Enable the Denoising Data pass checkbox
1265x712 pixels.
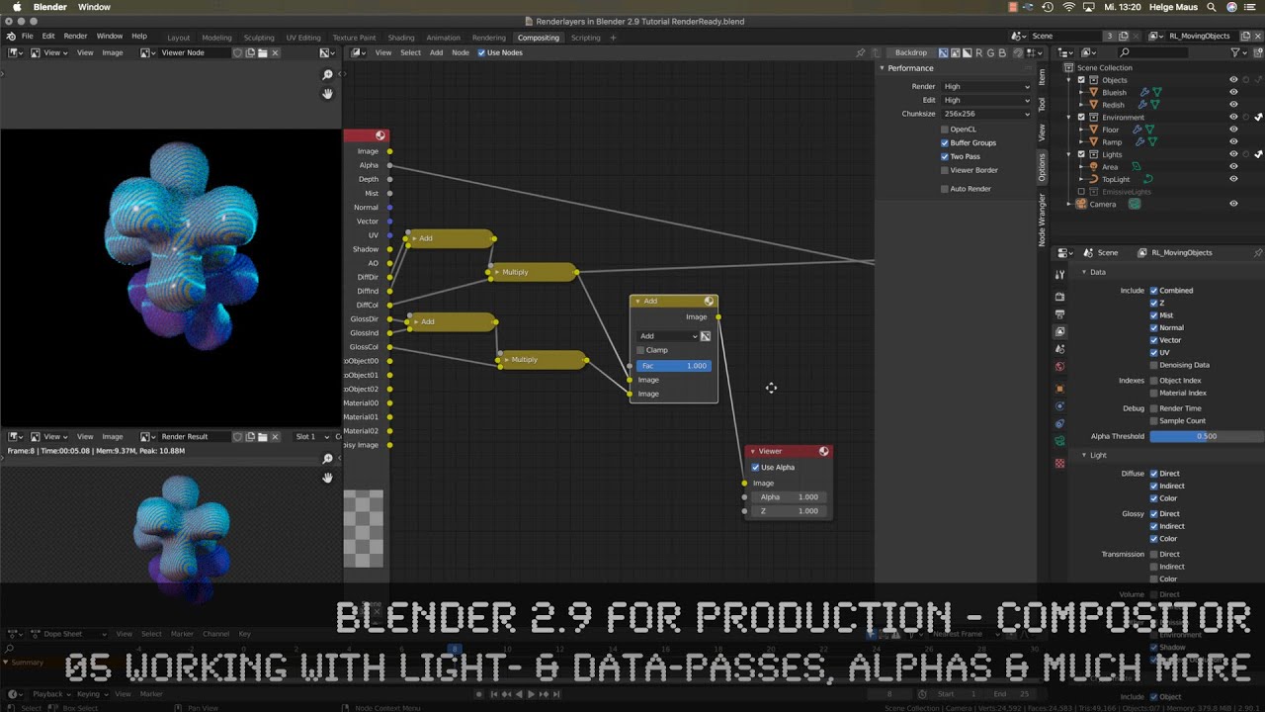tap(1153, 365)
